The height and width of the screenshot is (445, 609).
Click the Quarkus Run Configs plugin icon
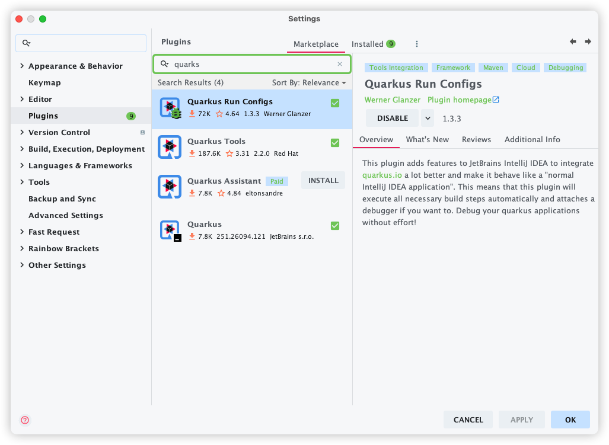170,108
